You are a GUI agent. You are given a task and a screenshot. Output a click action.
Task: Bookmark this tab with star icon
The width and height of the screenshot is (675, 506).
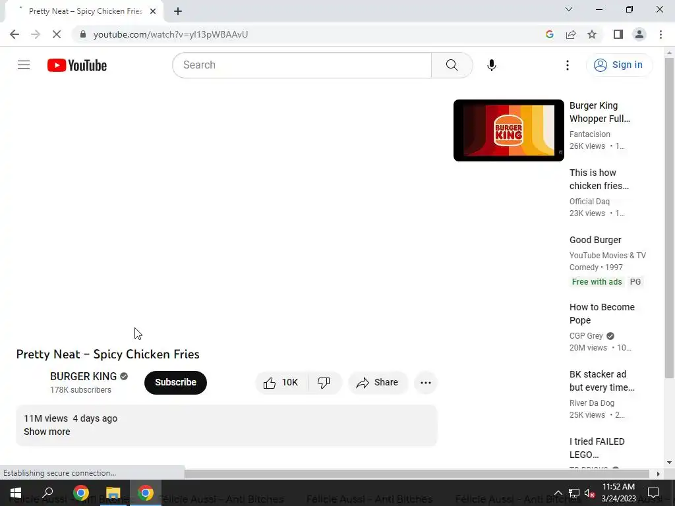(x=592, y=34)
